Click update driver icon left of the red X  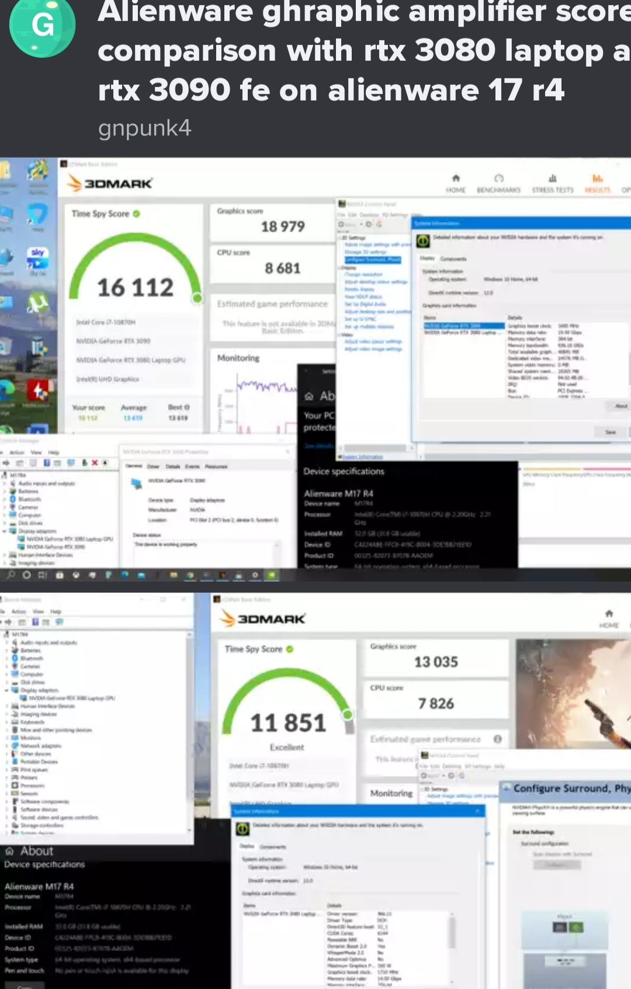pyautogui.click(x=85, y=463)
